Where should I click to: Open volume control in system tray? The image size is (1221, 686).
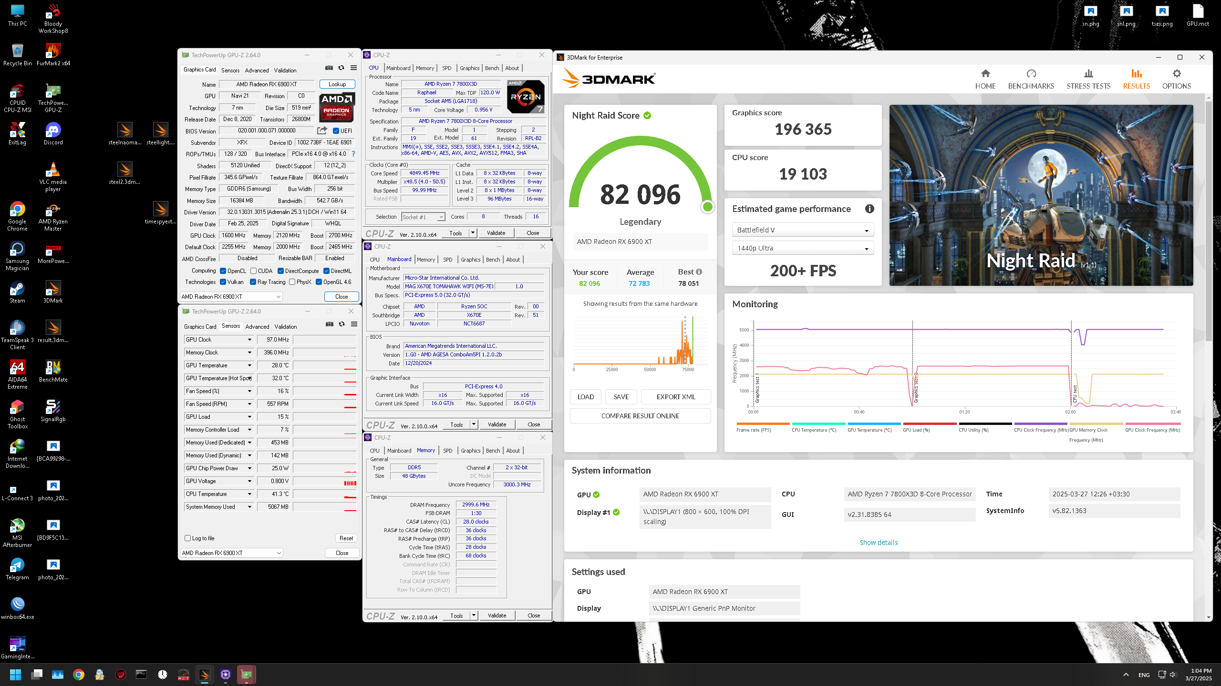(x=1173, y=675)
